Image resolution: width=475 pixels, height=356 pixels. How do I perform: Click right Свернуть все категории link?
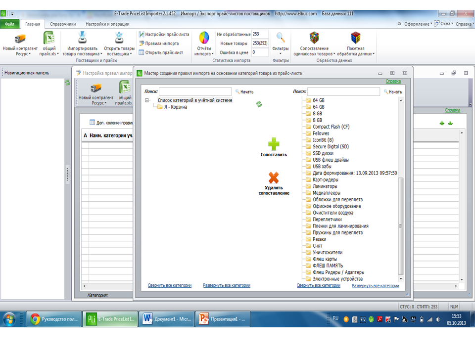click(318, 285)
